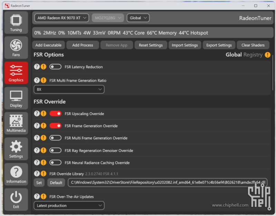Click warning icon for FSR Override Library
Image resolution: width=276 pixels, height=216 pixels.
[43, 174]
